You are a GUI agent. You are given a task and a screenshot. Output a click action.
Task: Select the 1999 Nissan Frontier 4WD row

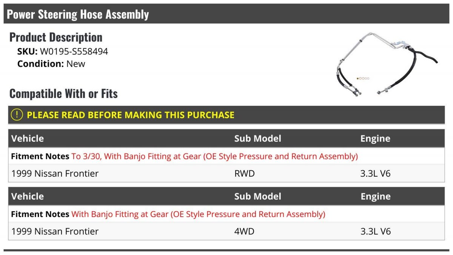[x=226, y=231]
